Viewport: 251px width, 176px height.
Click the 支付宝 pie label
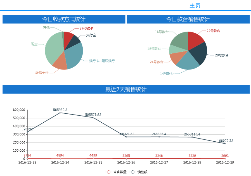[x=91, y=35]
